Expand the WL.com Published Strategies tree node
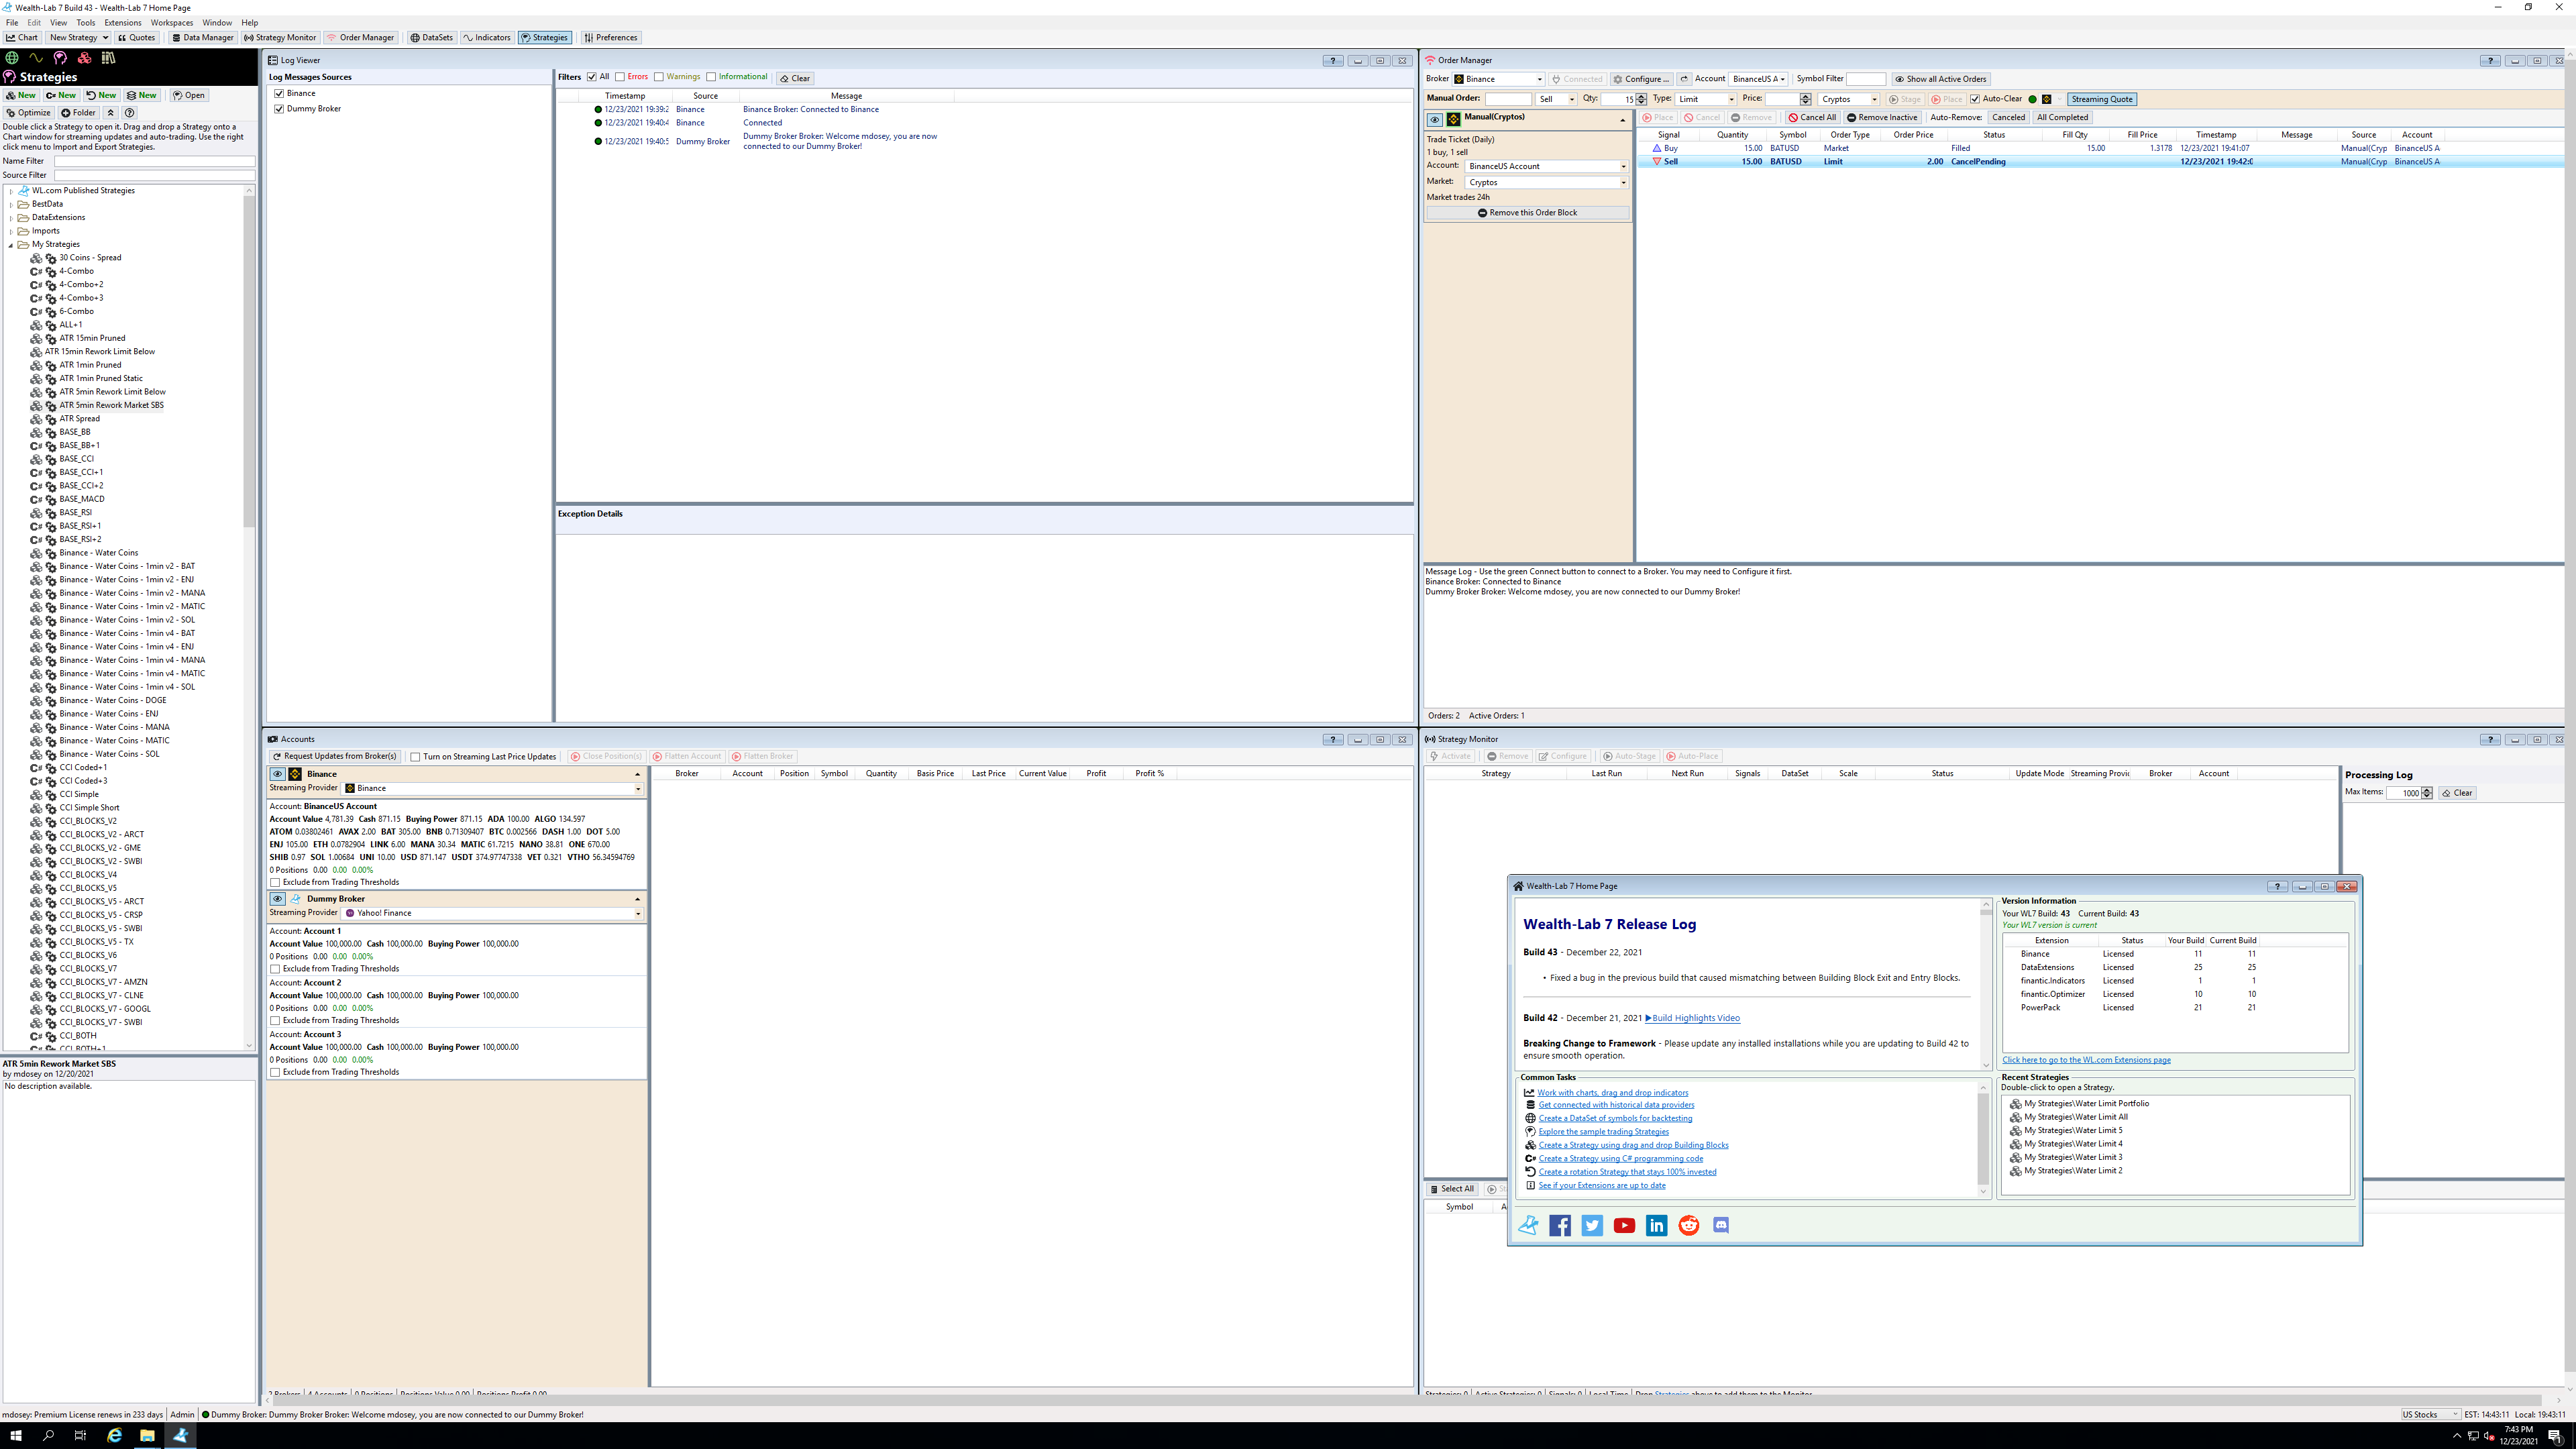 [11, 191]
